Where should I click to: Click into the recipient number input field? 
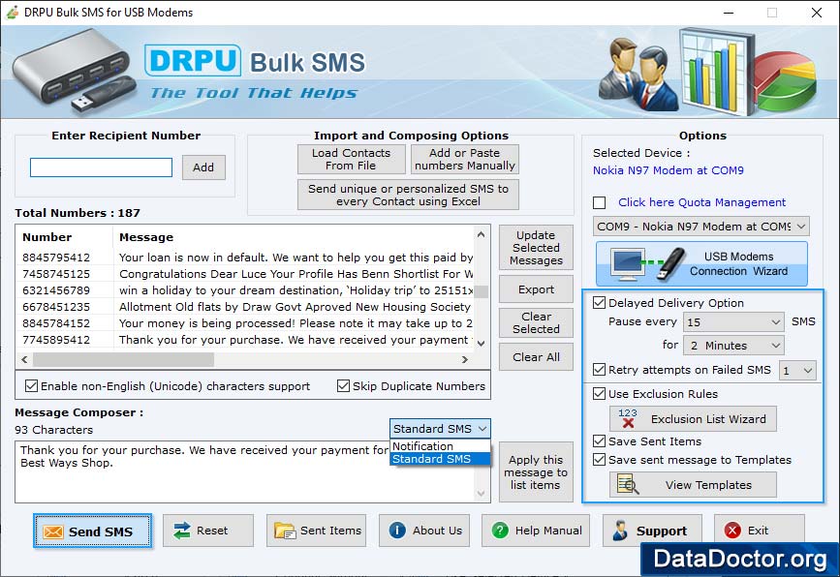tap(102, 167)
